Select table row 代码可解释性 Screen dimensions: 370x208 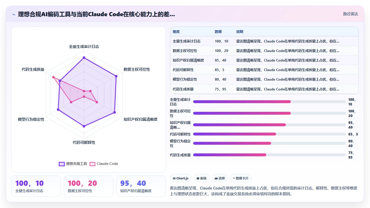pyautogui.click(x=264, y=70)
